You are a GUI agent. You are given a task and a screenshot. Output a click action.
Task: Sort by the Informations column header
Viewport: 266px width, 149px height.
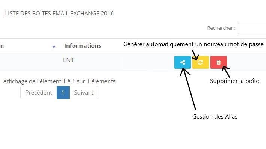pos(83,45)
